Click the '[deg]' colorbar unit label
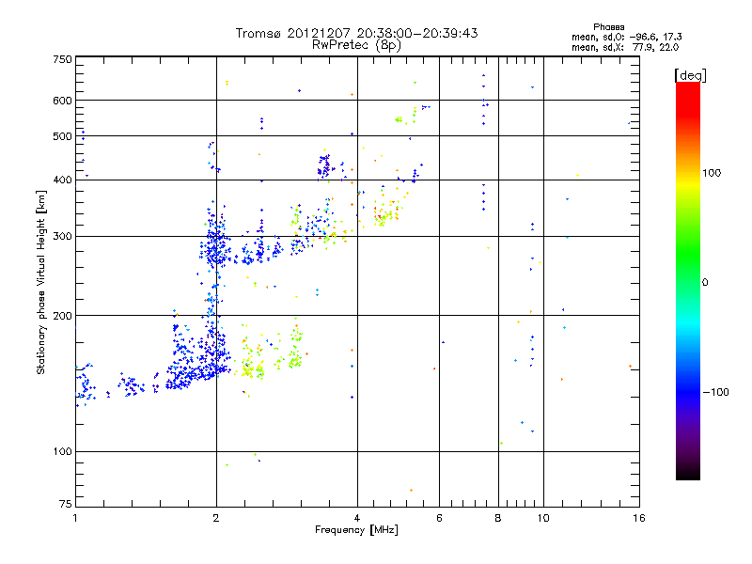This screenshot has height=564, width=752. point(690,75)
